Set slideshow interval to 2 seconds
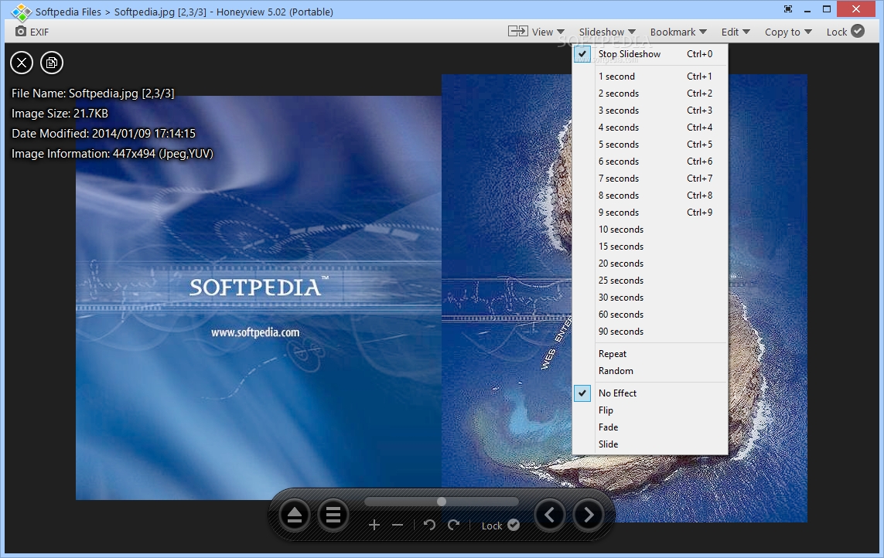Image resolution: width=884 pixels, height=558 pixels. pyautogui.click(x=650, y=94)
